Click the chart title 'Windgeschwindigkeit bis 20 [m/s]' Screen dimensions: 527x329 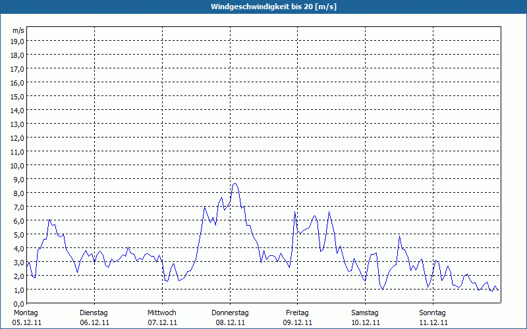(273, 7)
